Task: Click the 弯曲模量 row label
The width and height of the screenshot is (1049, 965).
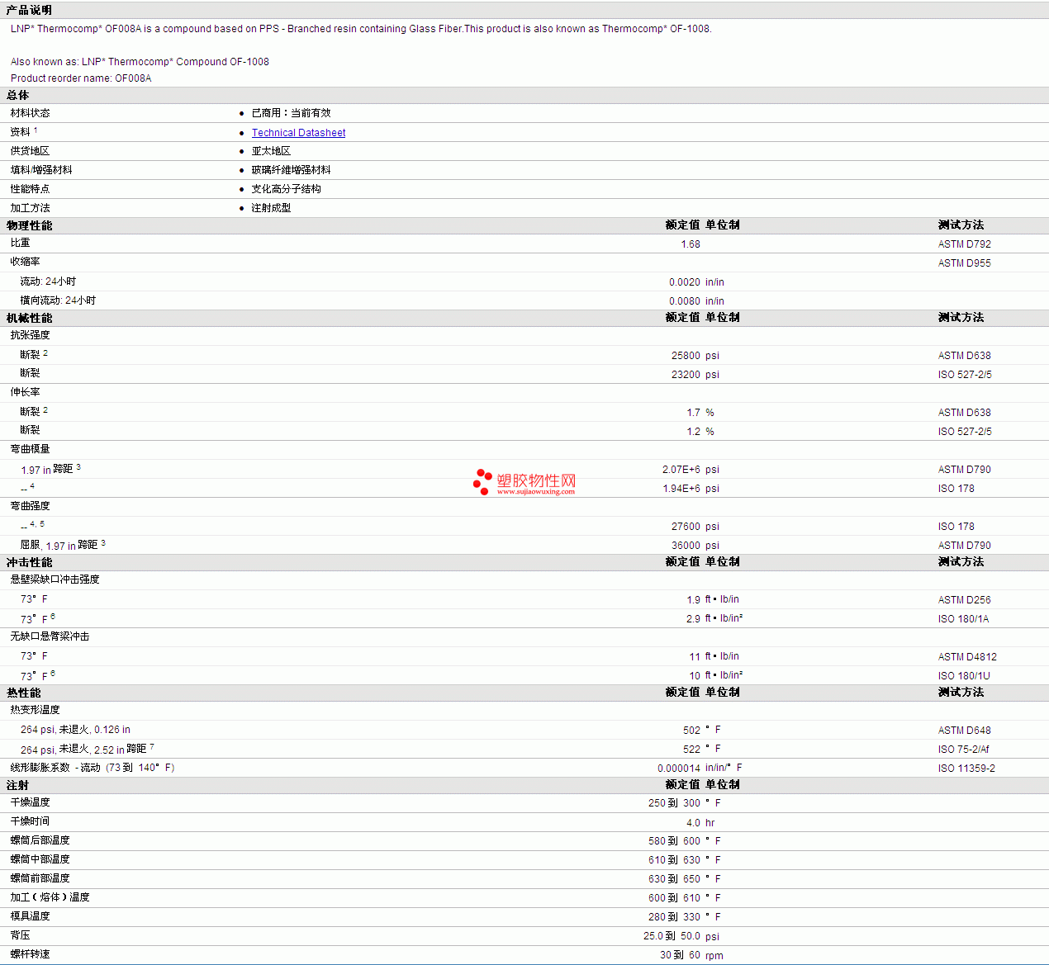Action: tap(30, 449)
